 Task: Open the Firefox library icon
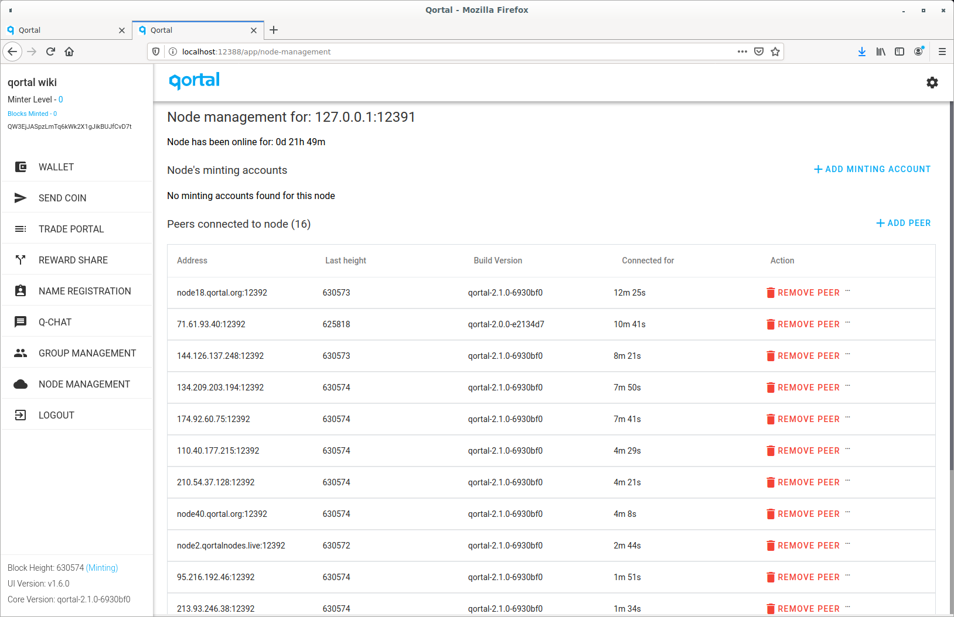pyautogui.click(x=881, y=52)
